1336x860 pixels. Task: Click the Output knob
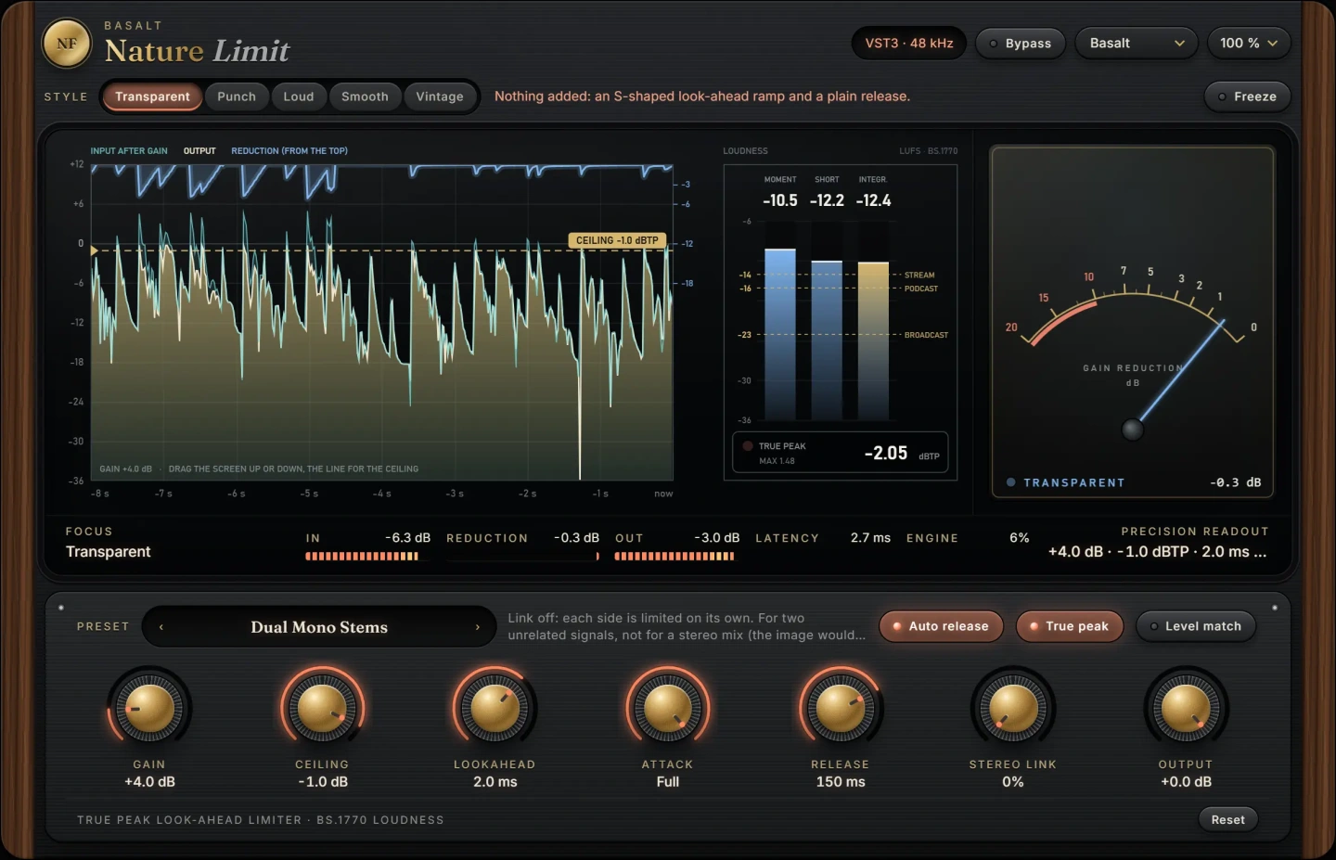(x=1186, y=709)
